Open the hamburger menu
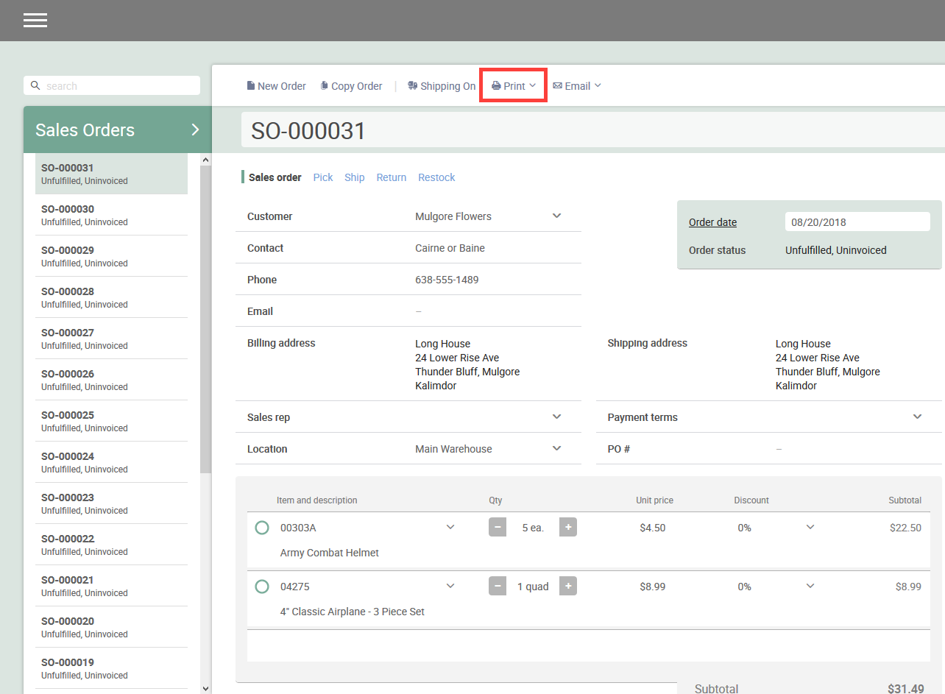945x694 pixels. pos(35,21)
